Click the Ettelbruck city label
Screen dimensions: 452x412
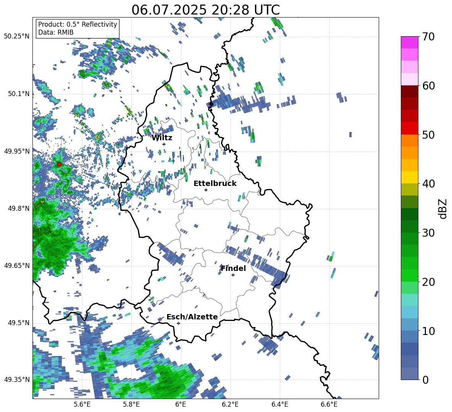point(215,184)
